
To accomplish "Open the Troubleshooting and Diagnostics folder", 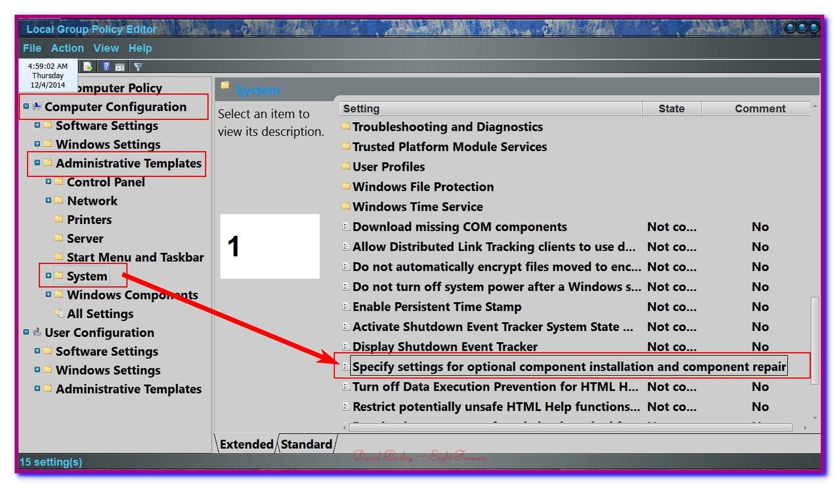I will pyautogui.click(x=448, y=127).
